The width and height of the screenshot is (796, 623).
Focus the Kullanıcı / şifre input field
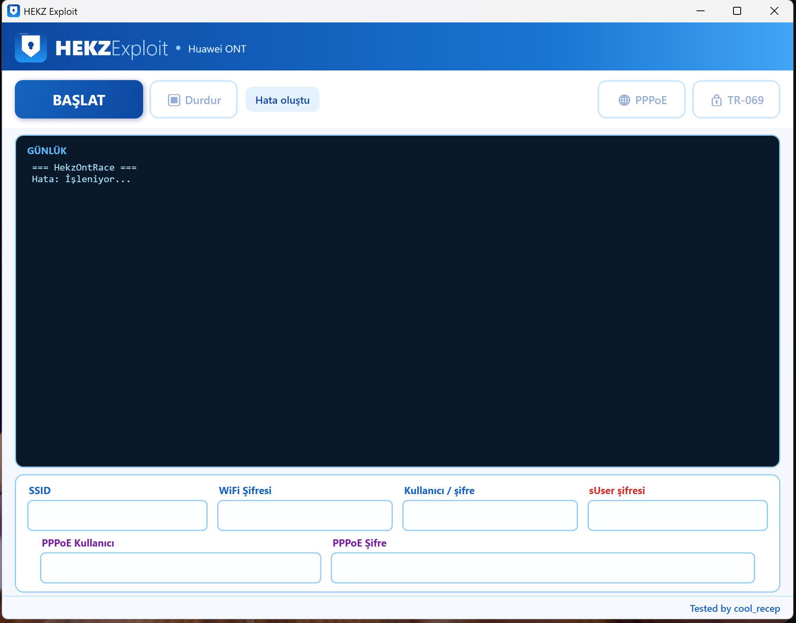[x=490, y=515]
